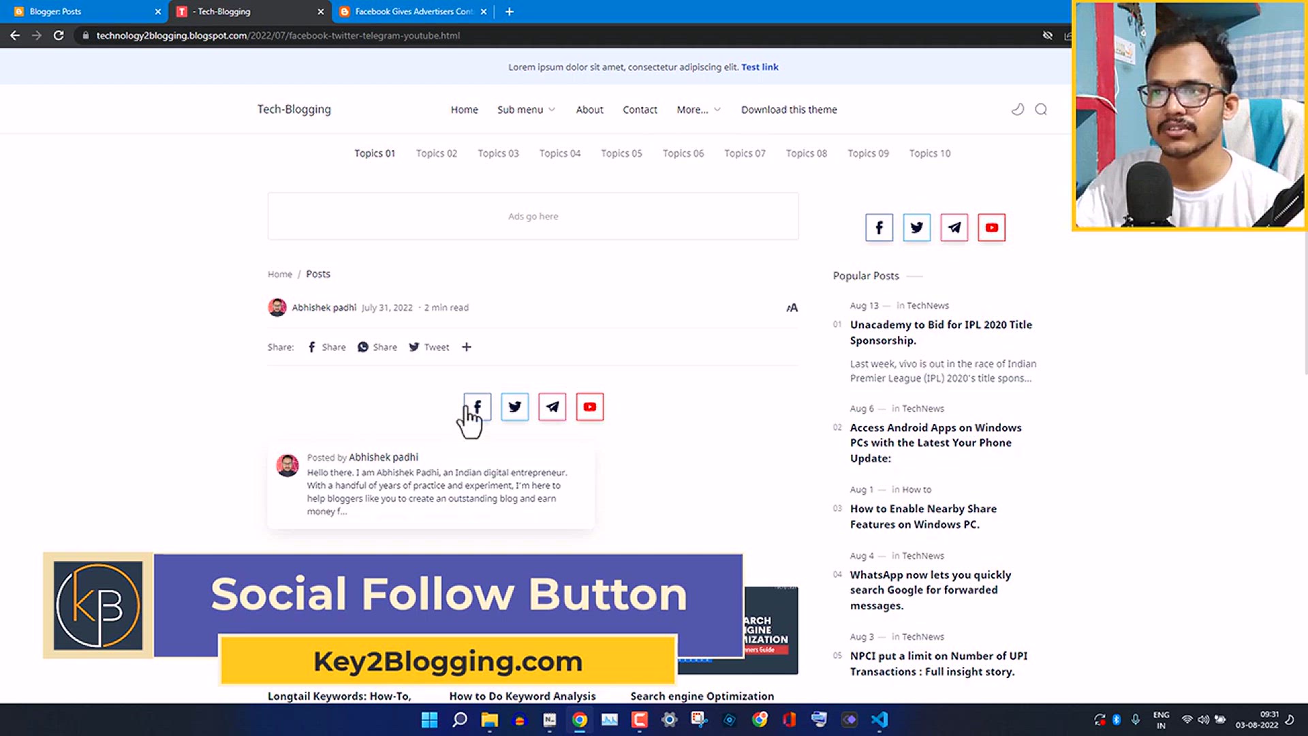
Task: Expand the Sub menu dropdown
Action: coord(526,110)
